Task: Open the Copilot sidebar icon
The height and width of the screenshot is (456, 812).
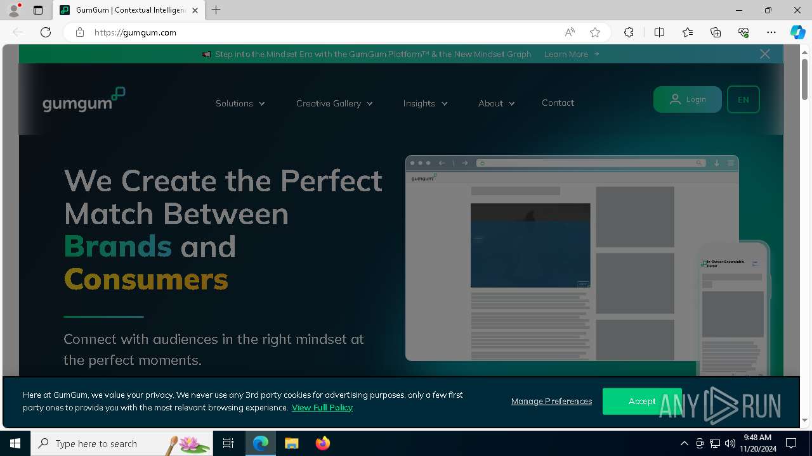Action: point(797,32)
